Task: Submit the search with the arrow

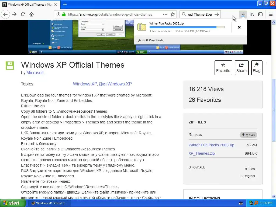Action: click(217, 14)
